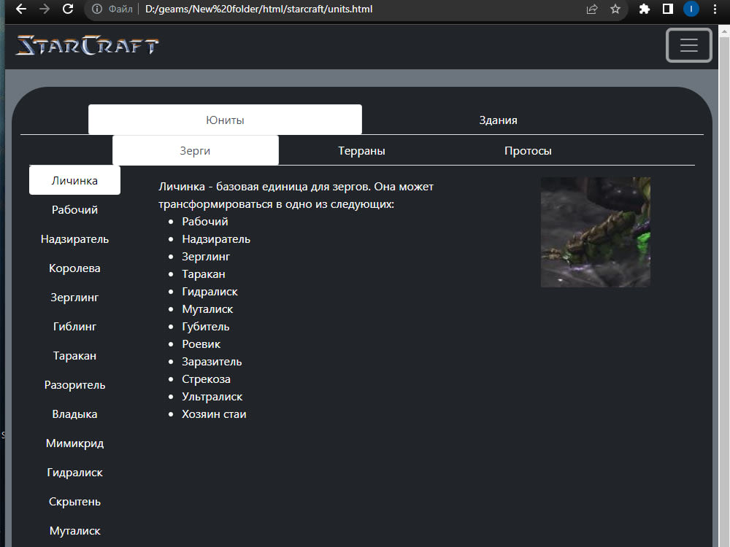Click Рабочий in the bulleted list
730x547 pixels.
pyautogui.click(x=205, y=222)
